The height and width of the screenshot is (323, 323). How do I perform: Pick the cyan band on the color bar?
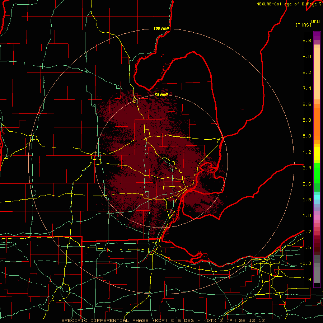[x=317, y=197]
